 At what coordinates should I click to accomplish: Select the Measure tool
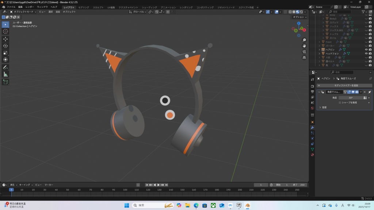pos(5,74)
